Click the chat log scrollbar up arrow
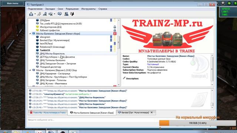Viewport: 237px width, 133px height. pos(212,91)
